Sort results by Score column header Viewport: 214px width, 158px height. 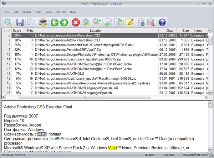tap(17, 30)
